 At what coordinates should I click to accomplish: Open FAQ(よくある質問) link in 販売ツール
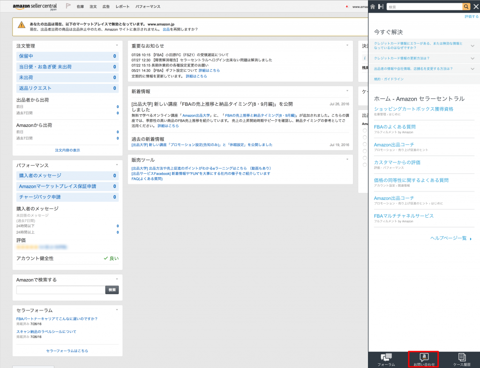[147, 179]
